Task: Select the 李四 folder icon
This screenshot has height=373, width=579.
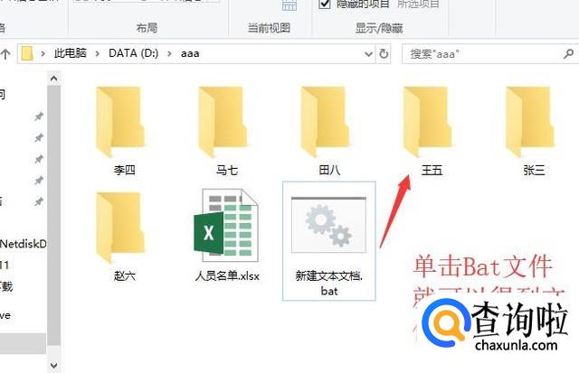Action: [x=120, y=122]
